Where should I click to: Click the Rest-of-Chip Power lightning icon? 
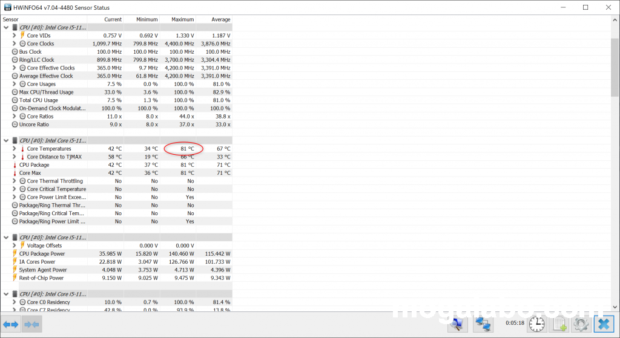(x=15, y=278)
